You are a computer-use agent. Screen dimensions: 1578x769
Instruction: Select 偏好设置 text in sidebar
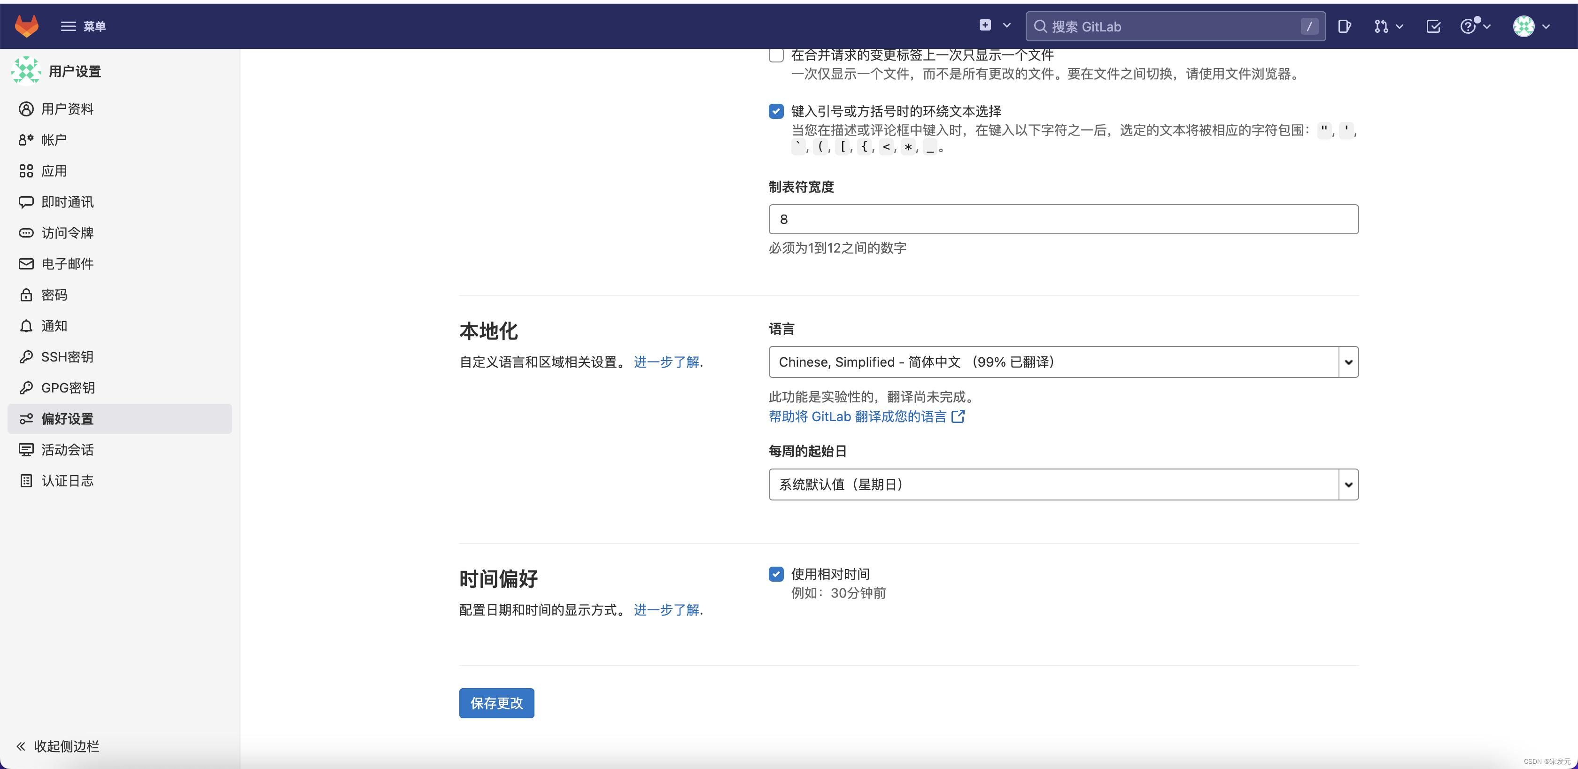(67, 419)
